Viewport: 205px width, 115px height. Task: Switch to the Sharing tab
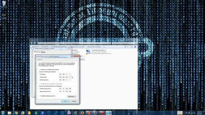click(43, 52)
